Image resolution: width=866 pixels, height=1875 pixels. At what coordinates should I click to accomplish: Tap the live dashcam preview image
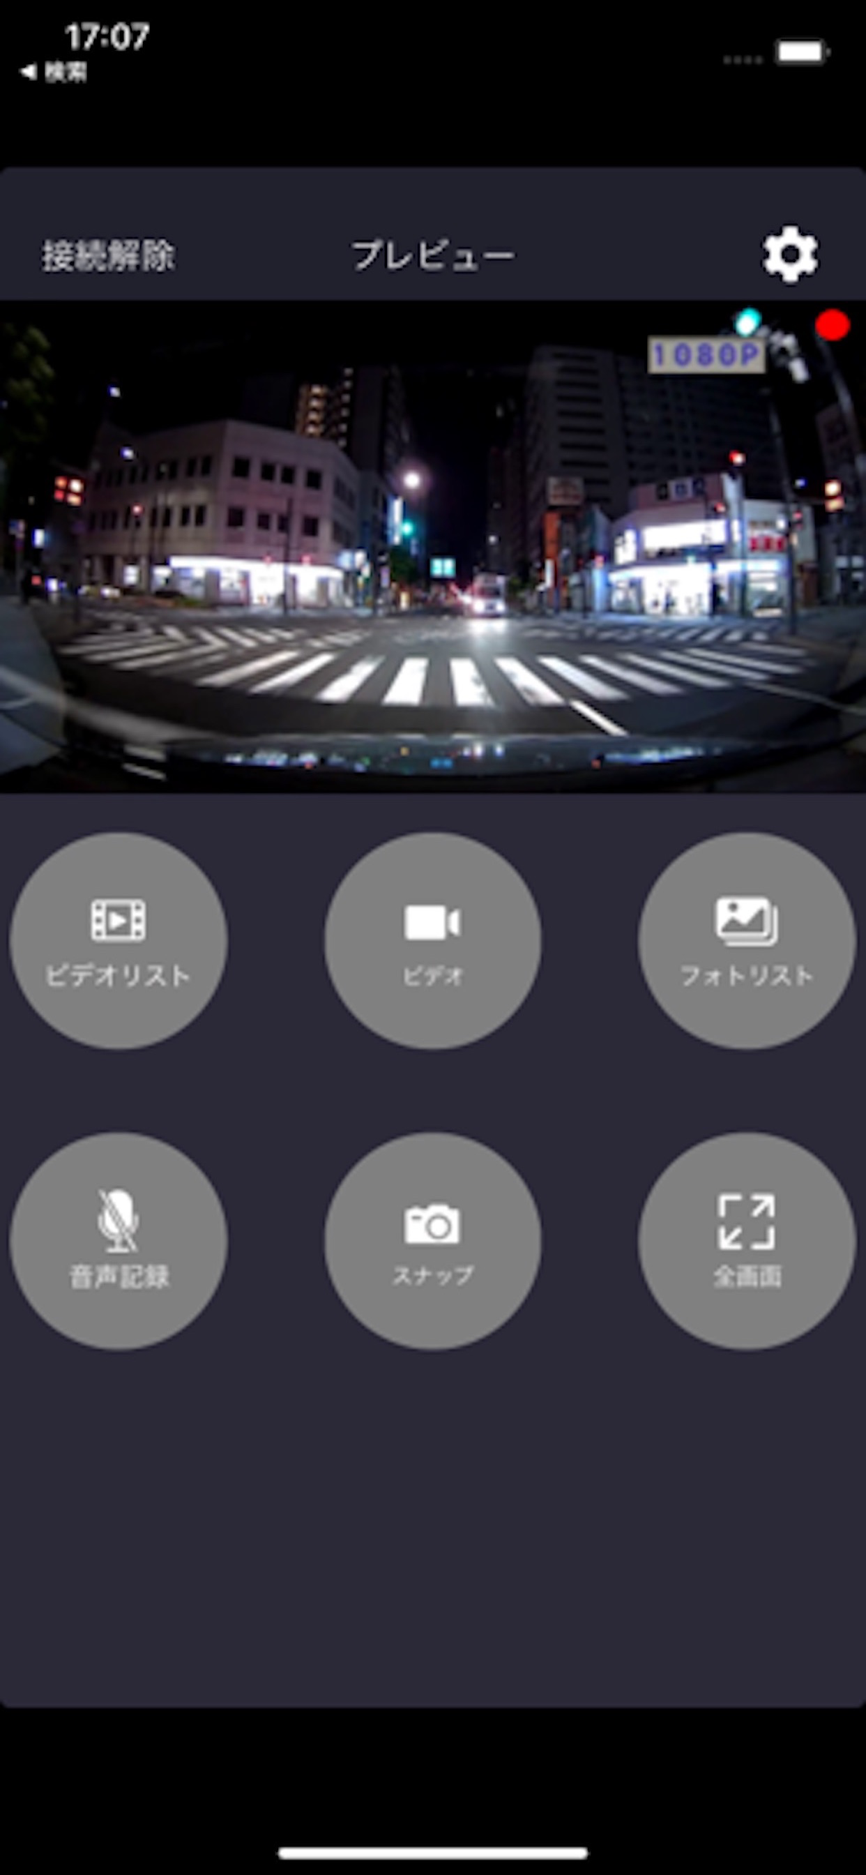click(433, 546)
